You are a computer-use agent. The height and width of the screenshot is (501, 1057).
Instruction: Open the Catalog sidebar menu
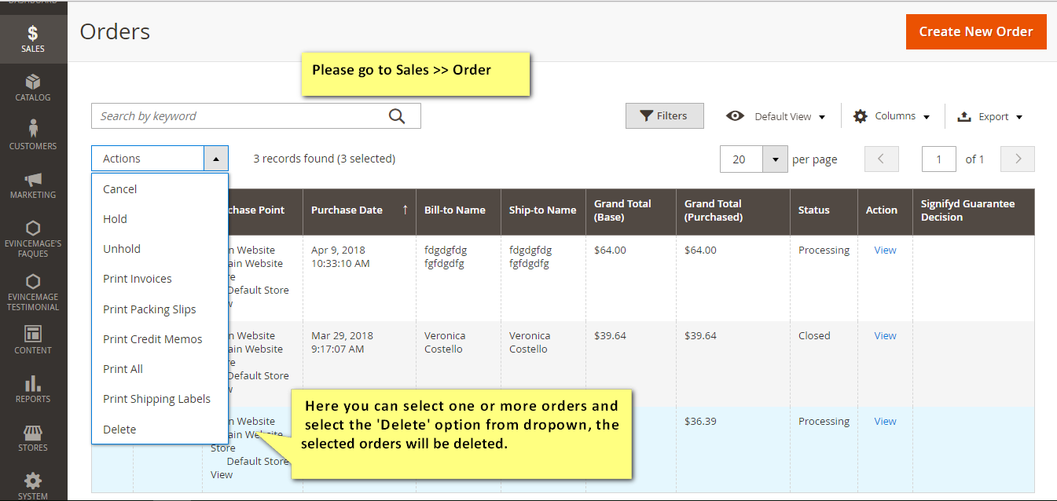pyautogui.click(x=33, y=88)
